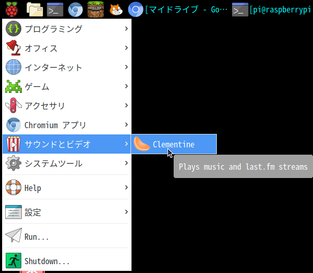The width and height of the screenshot is (313, 273).
Task: Open the オフィス menu category
Action: tap(67, 48)
